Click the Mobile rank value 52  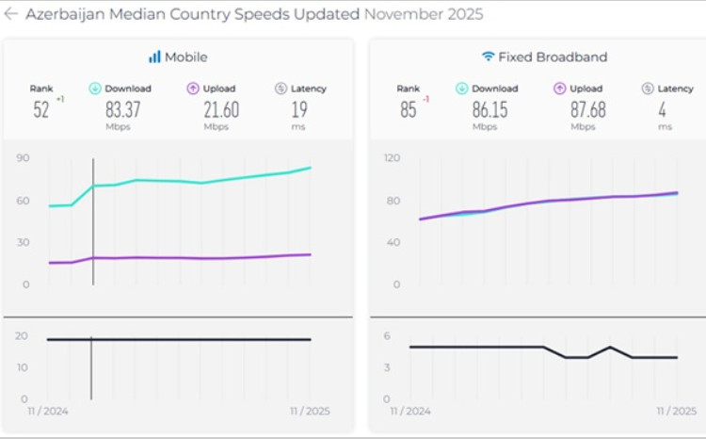pyautogui.click(x=41, y=110)
